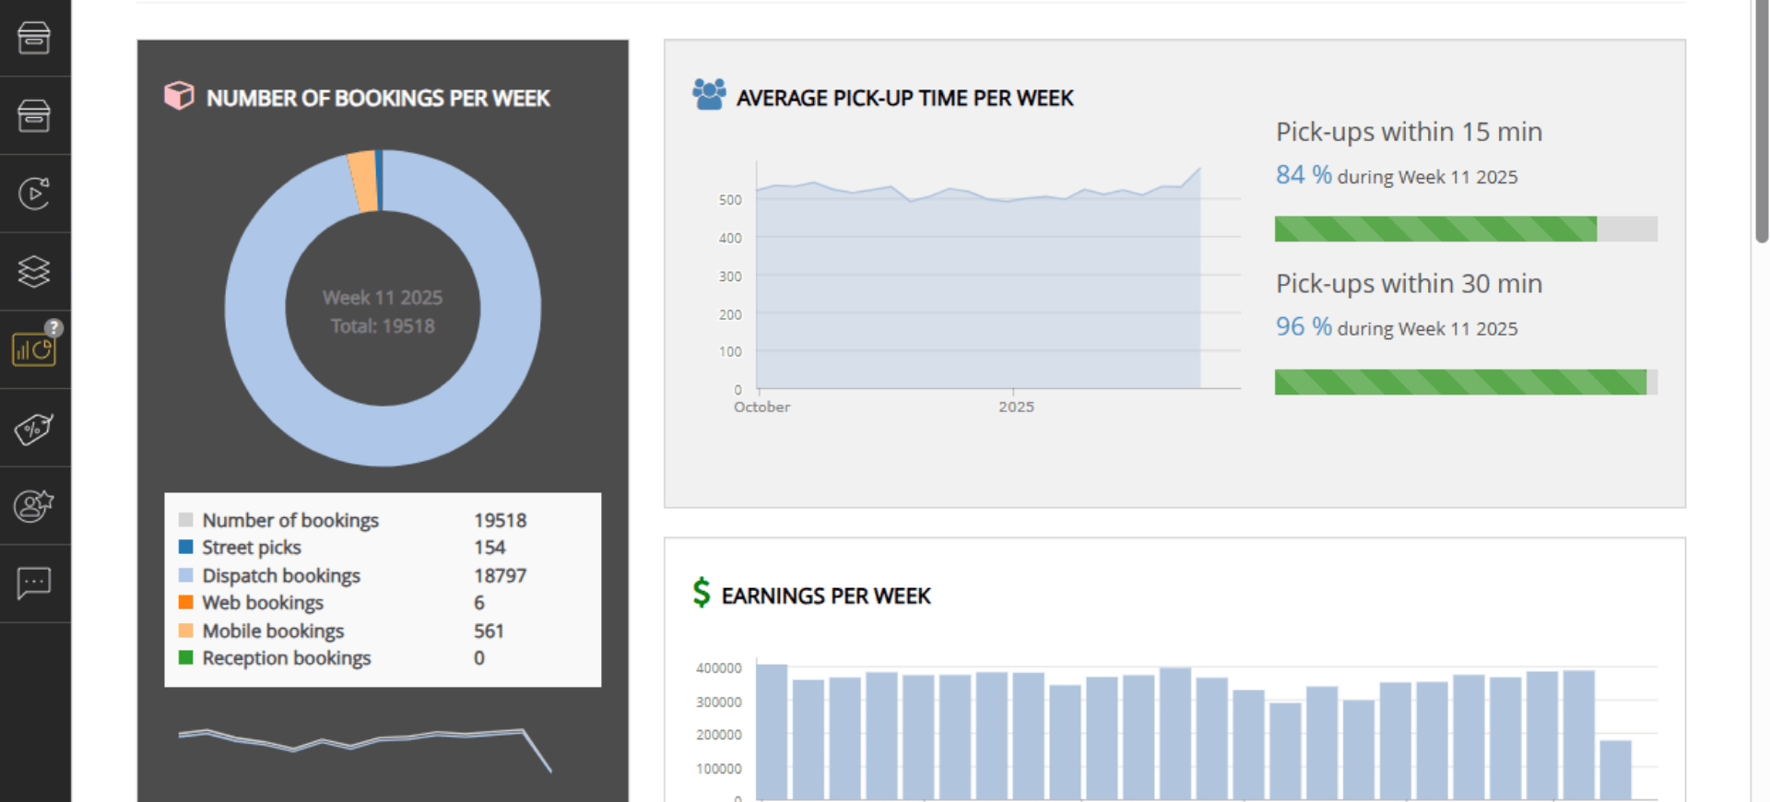This screenshot has width=1770, height=802.
Task: Click the 18797 dispatch bookings value
Action: [x=500, y=575]
